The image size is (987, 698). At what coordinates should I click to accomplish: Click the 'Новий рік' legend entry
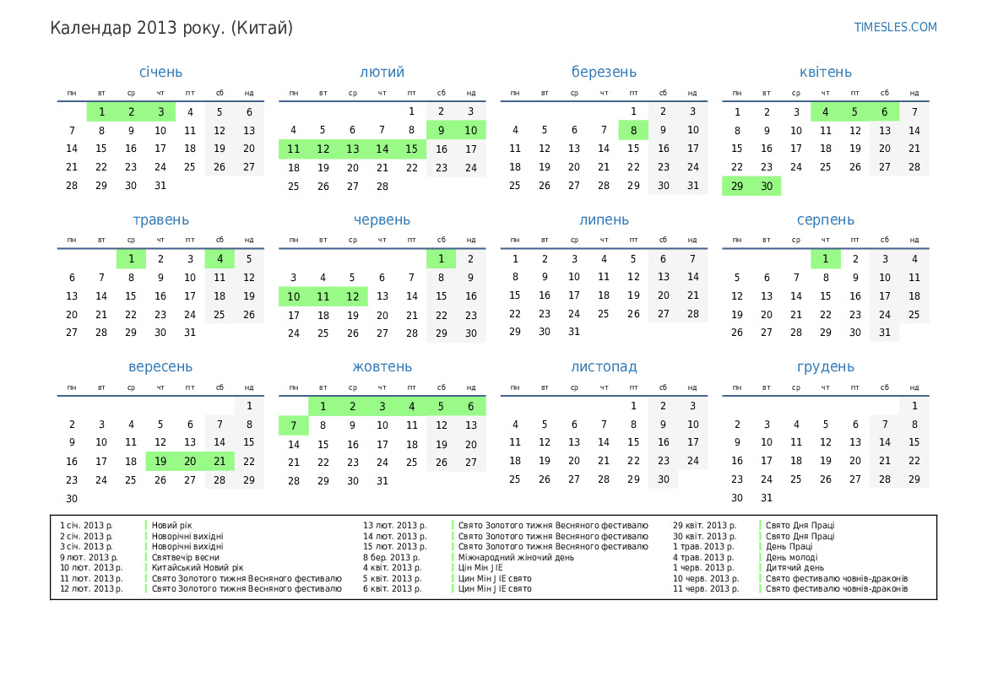(x=172, y=526)
